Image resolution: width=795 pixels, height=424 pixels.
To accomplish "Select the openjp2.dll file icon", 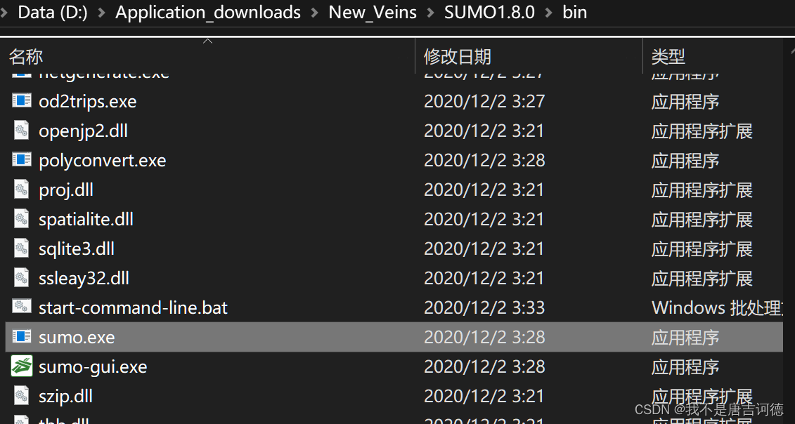I will pyautogui.click(x=22, y=130).
